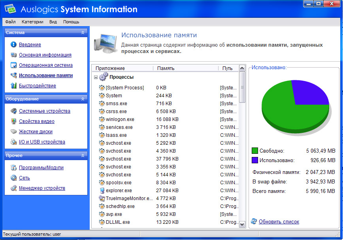
Task: Open the Сеть link
Action: [24, 178]
